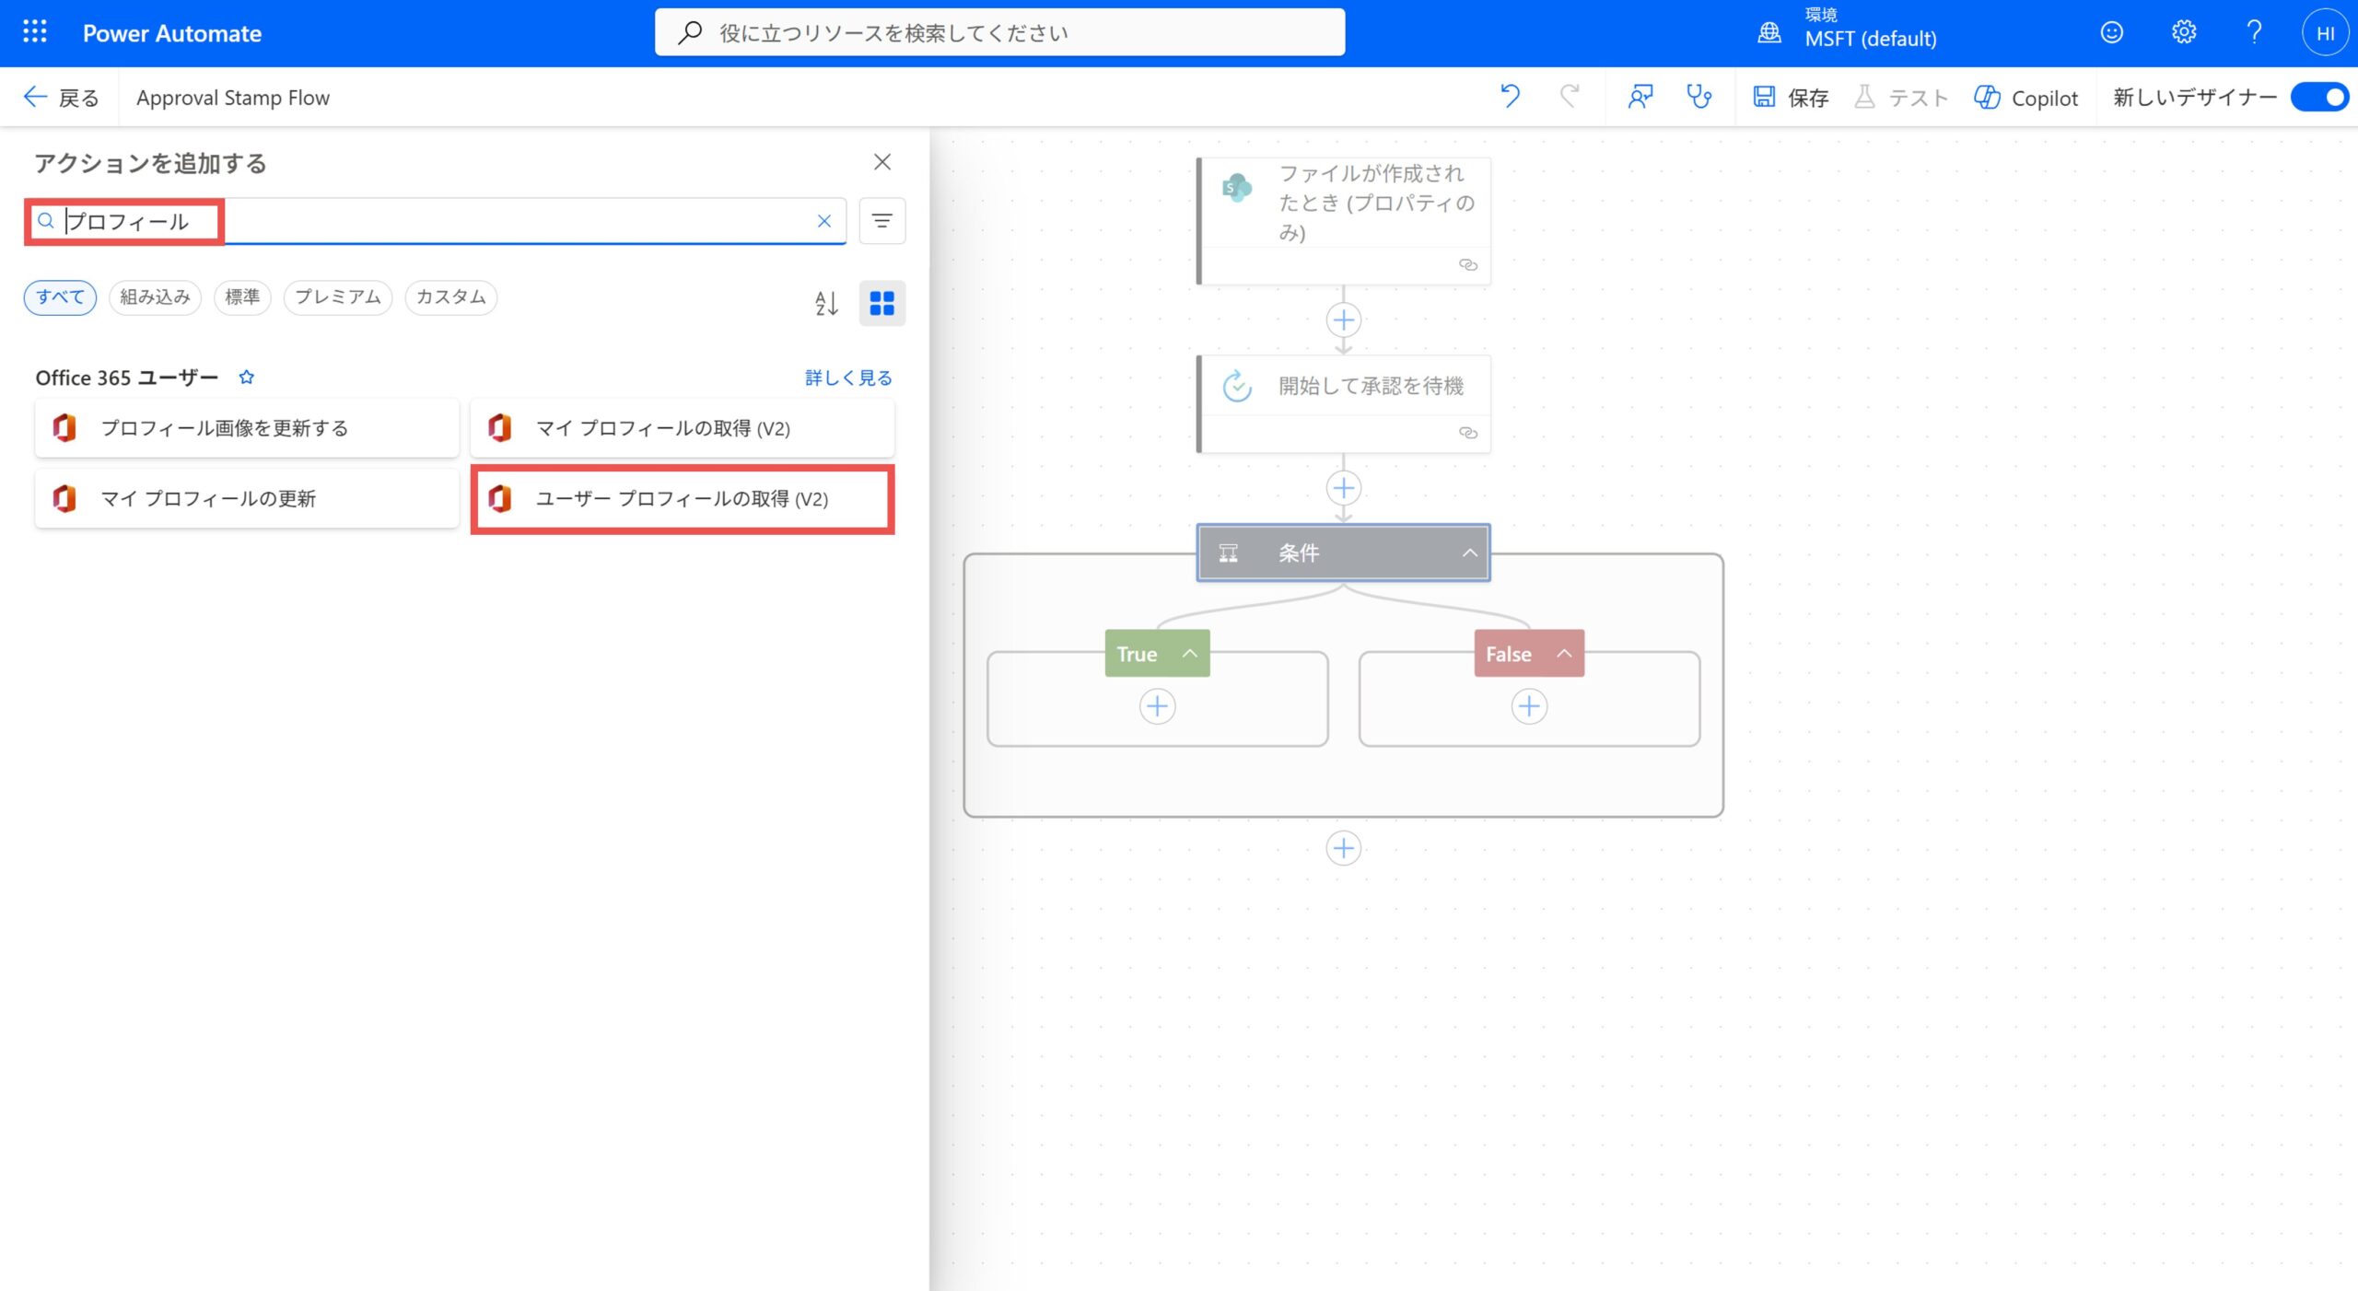
Task: Click the 詳しく見る link
Action: 847,378
